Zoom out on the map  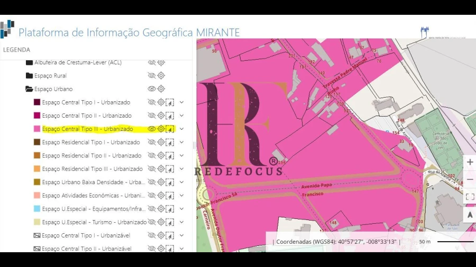point(470,179)
